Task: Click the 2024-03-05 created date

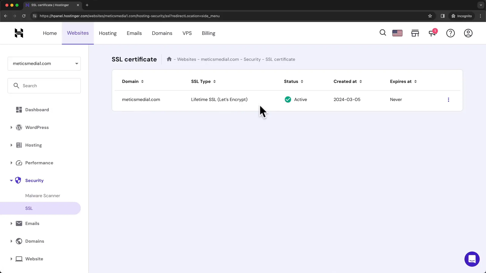Action: 347,100
